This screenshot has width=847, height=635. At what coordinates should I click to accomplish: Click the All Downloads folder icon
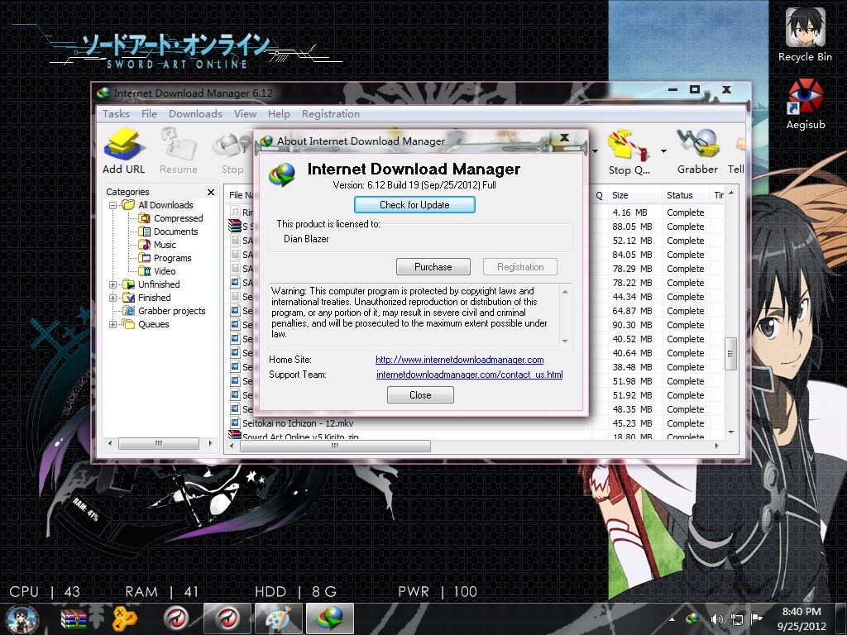point(128,205)
